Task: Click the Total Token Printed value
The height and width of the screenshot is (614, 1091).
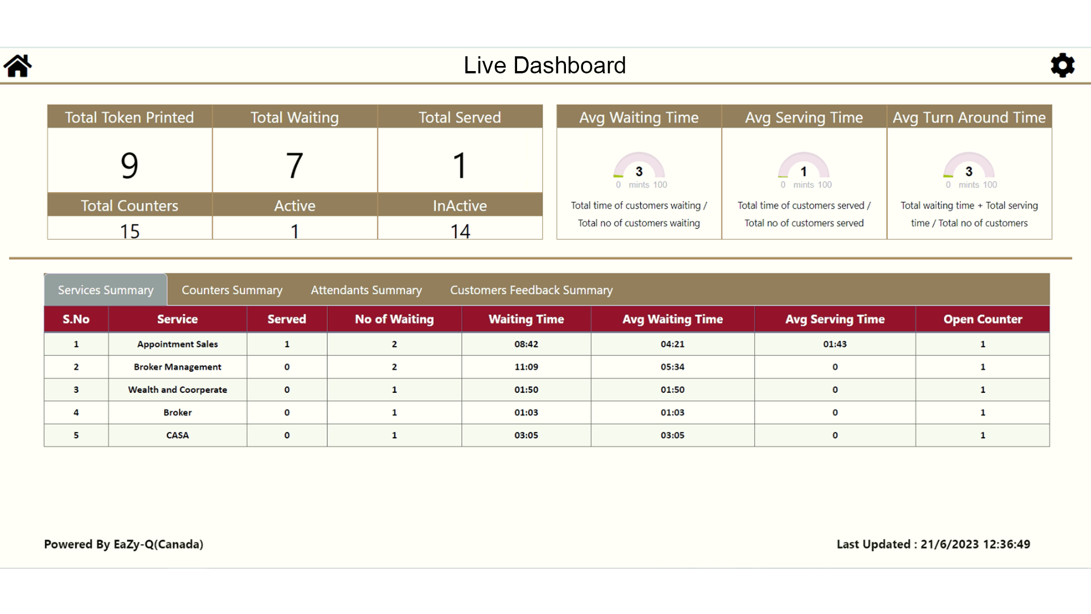Action: [x=130, y=165]
